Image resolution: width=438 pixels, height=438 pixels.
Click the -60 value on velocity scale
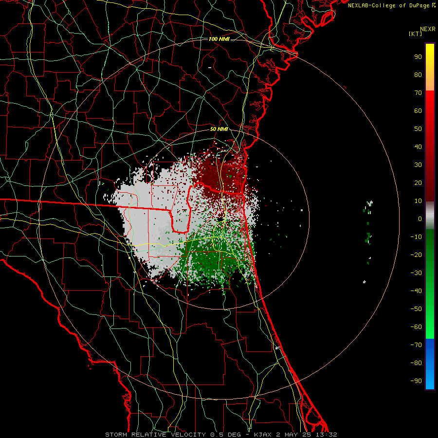[416, 327]
